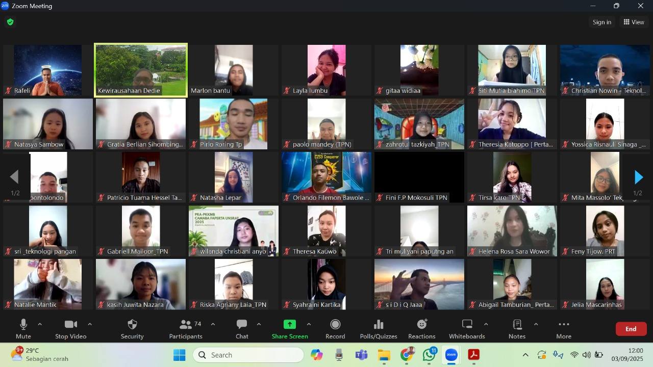Expand the arrow next to Share Screen

pyautogui.click(x=309, y=324)
